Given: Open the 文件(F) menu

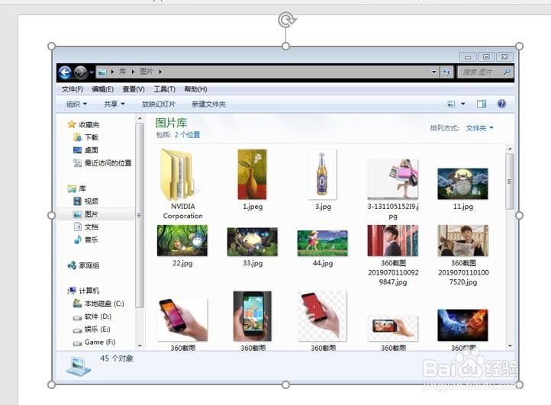Looking at the screenshot, I should click(x=72, y=89).
